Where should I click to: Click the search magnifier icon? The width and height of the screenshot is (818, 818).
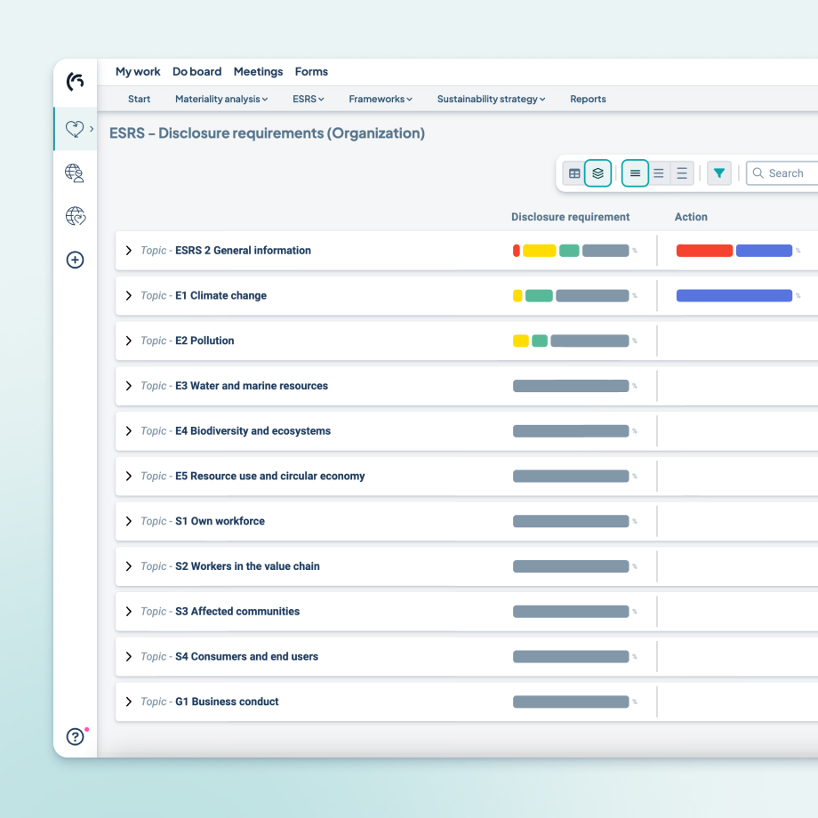(x=758, y=172)
